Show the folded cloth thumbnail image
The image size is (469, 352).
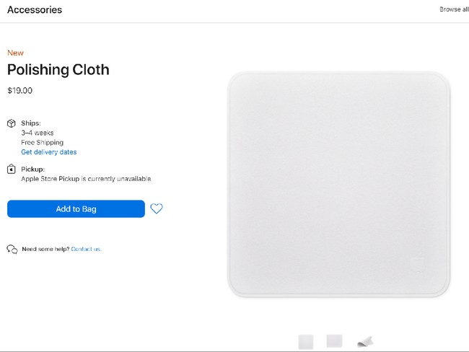click(364, 341)
